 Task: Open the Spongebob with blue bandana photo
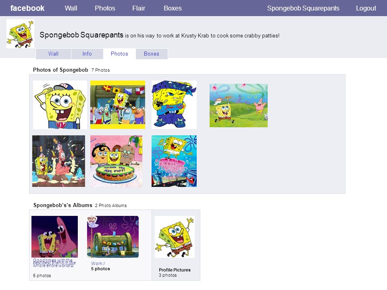click(174, 105)
